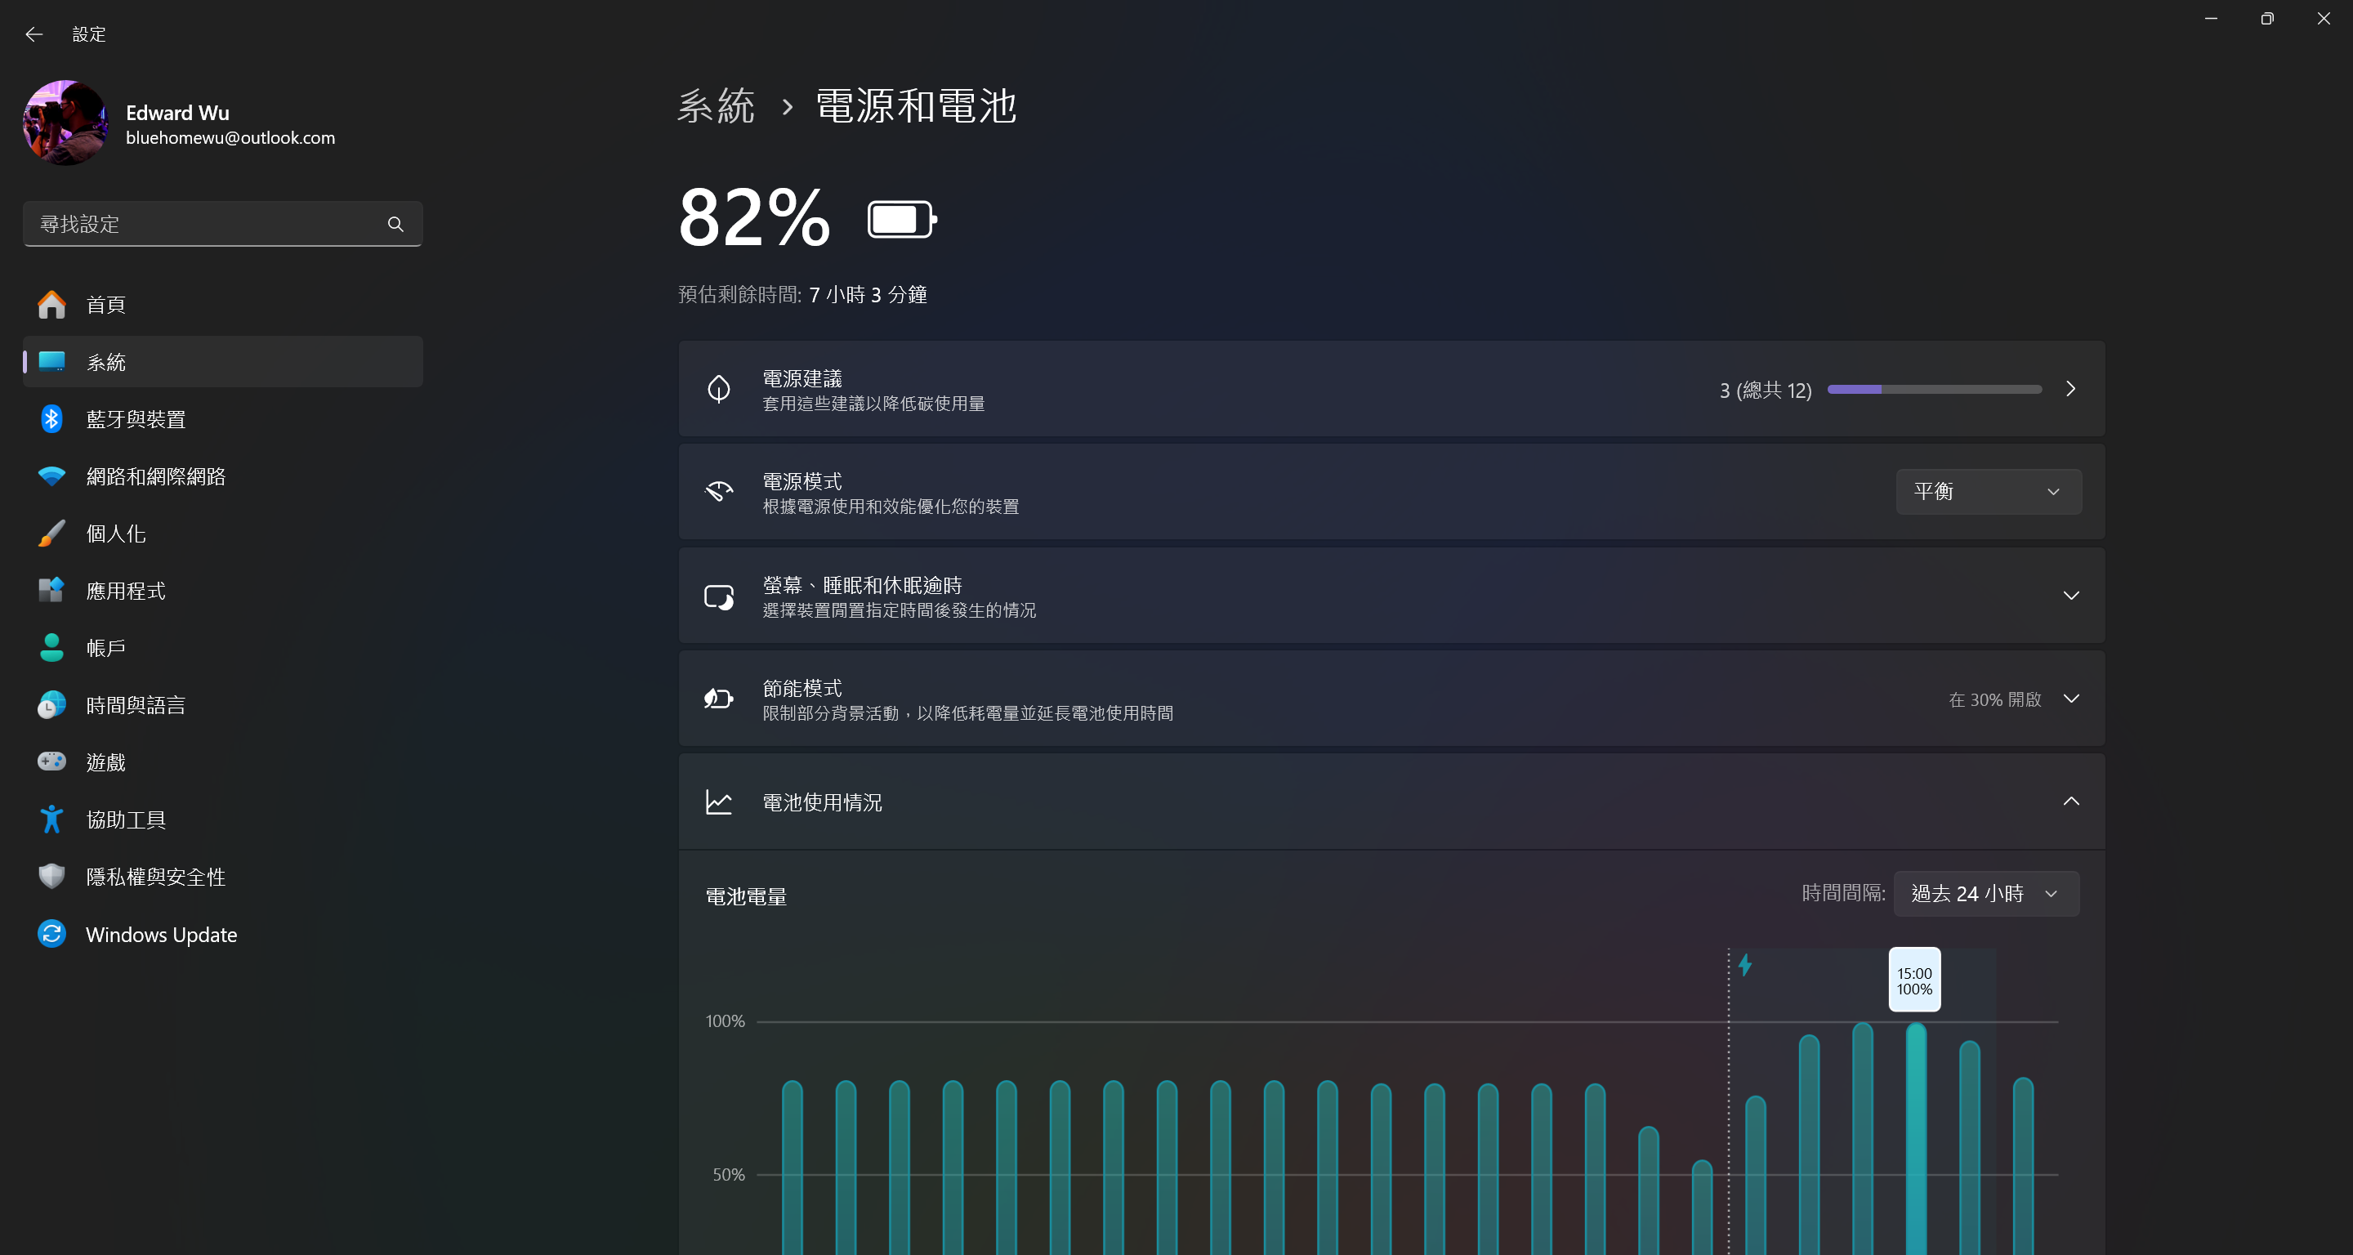Open Windows Update settings
Screen dimensions: 2353x1255
(161, 935)
